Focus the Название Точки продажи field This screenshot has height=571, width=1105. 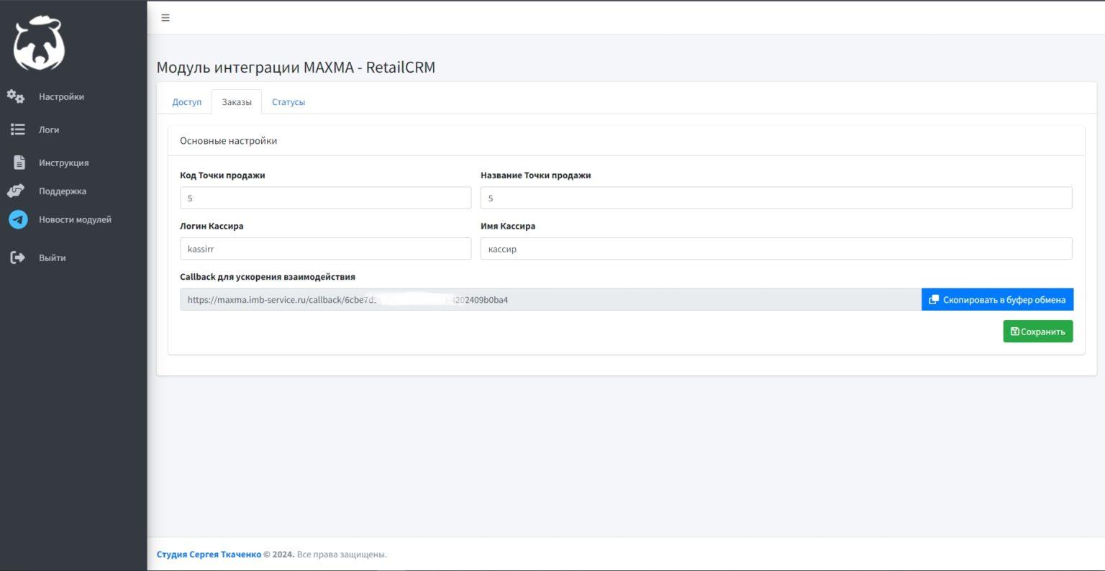click(x=776, y=198)
